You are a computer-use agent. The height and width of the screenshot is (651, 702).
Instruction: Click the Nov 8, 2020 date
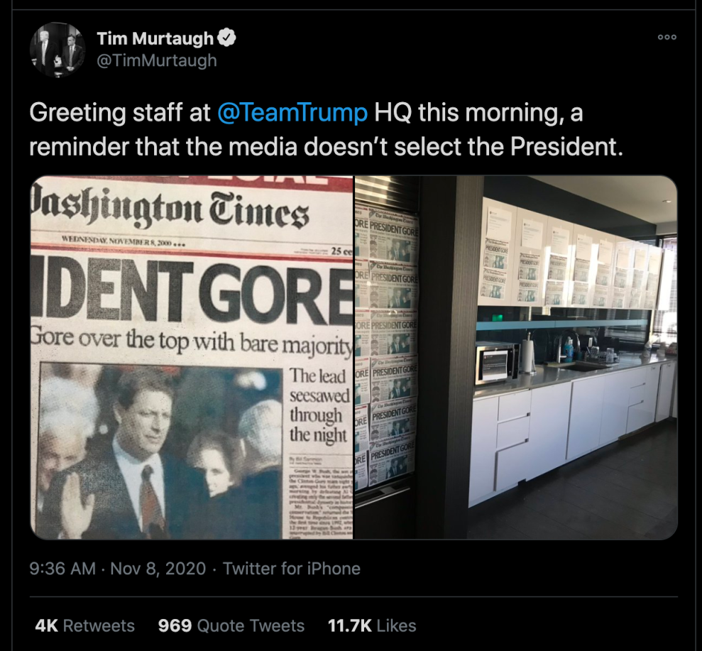click(x=158, y=569)
